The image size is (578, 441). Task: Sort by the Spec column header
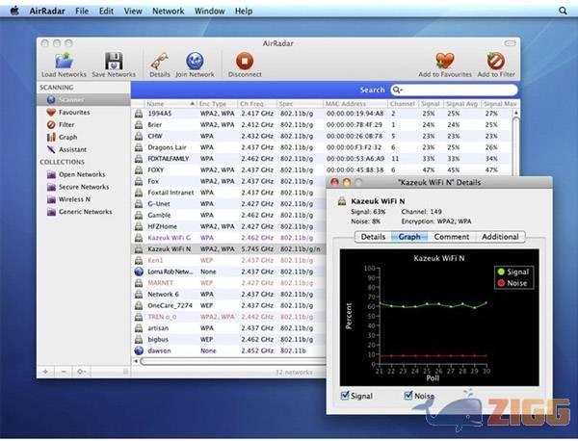point(300,104)
